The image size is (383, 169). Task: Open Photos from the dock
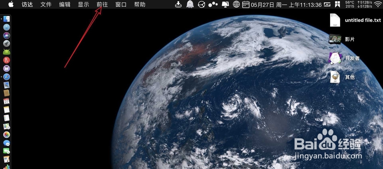click(x=7, y=134)
